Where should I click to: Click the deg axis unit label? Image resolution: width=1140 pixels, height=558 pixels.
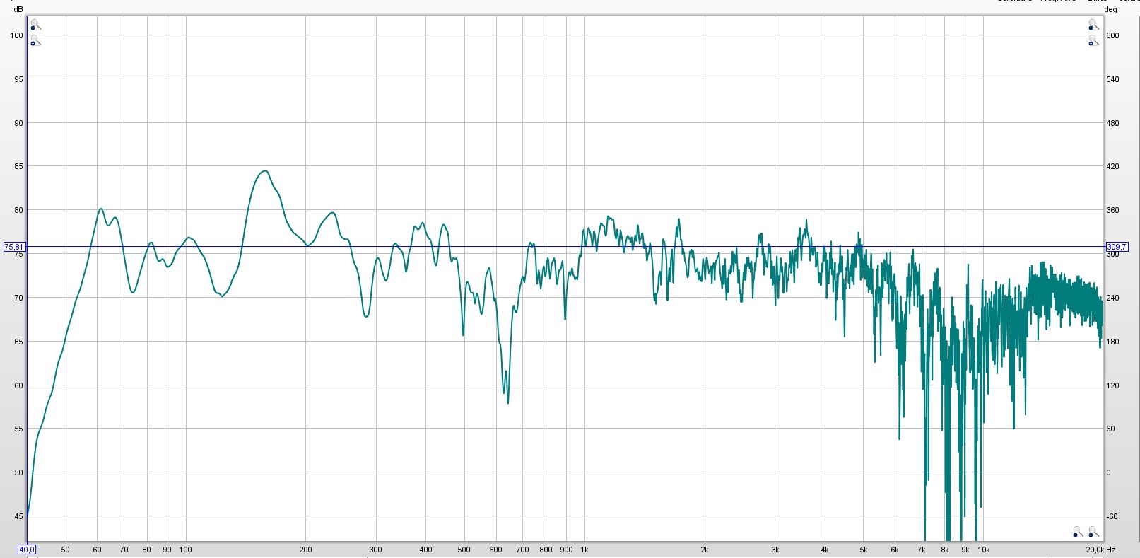click(x=1111, y=9)
